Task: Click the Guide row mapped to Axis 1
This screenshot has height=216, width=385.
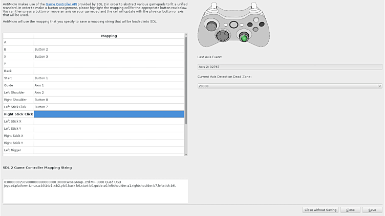Action: click(109, 85)
